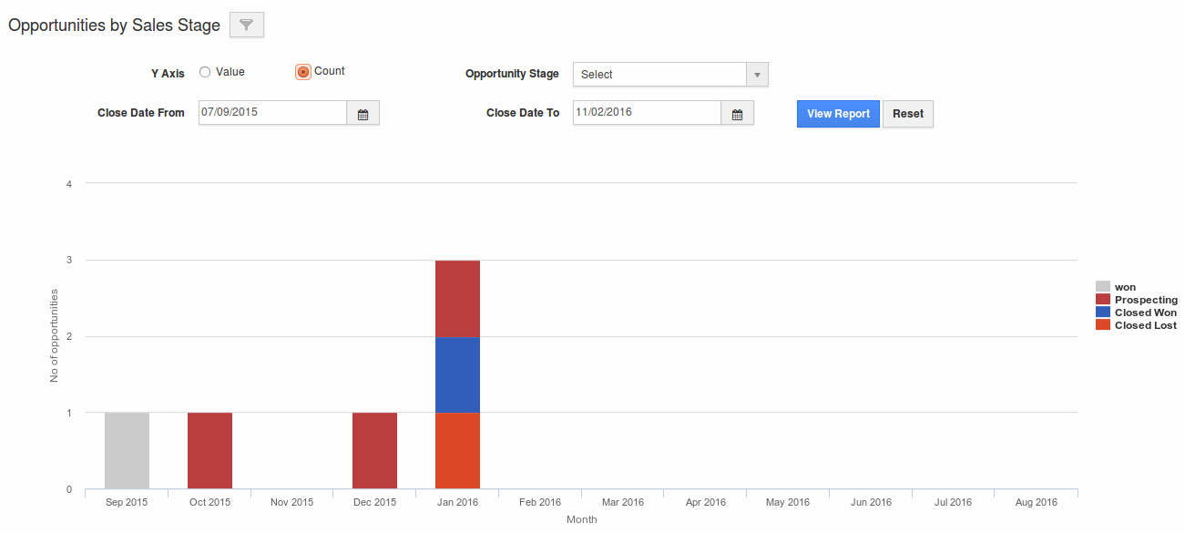Image resolution: width=1185 pixels, height=533 pixels.
Task: Select the Count radio button
Action: pos(303,72)
